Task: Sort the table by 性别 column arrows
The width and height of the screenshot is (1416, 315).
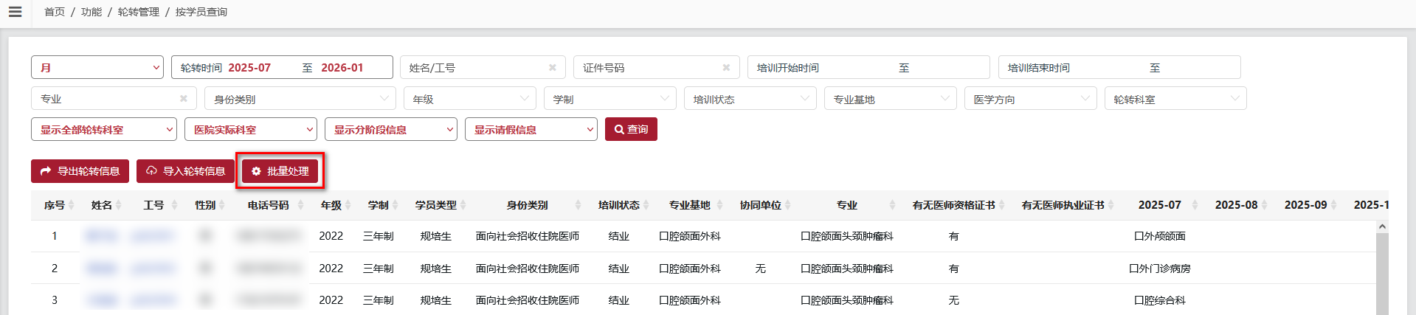Action: coord(222,205)
